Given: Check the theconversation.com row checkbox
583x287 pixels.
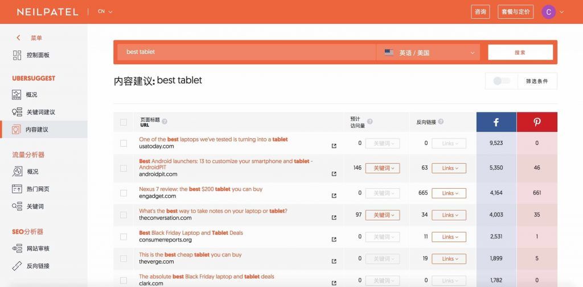Looking at the screenshot, I should [x=124, y=215].
